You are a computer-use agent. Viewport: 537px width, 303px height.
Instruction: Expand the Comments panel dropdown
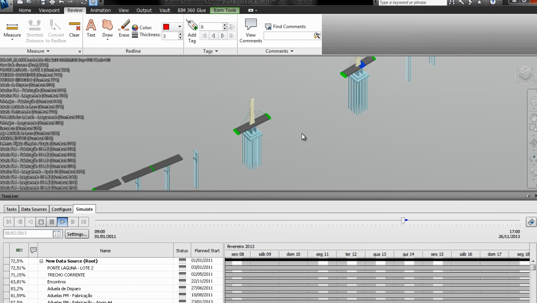point(291,51)
